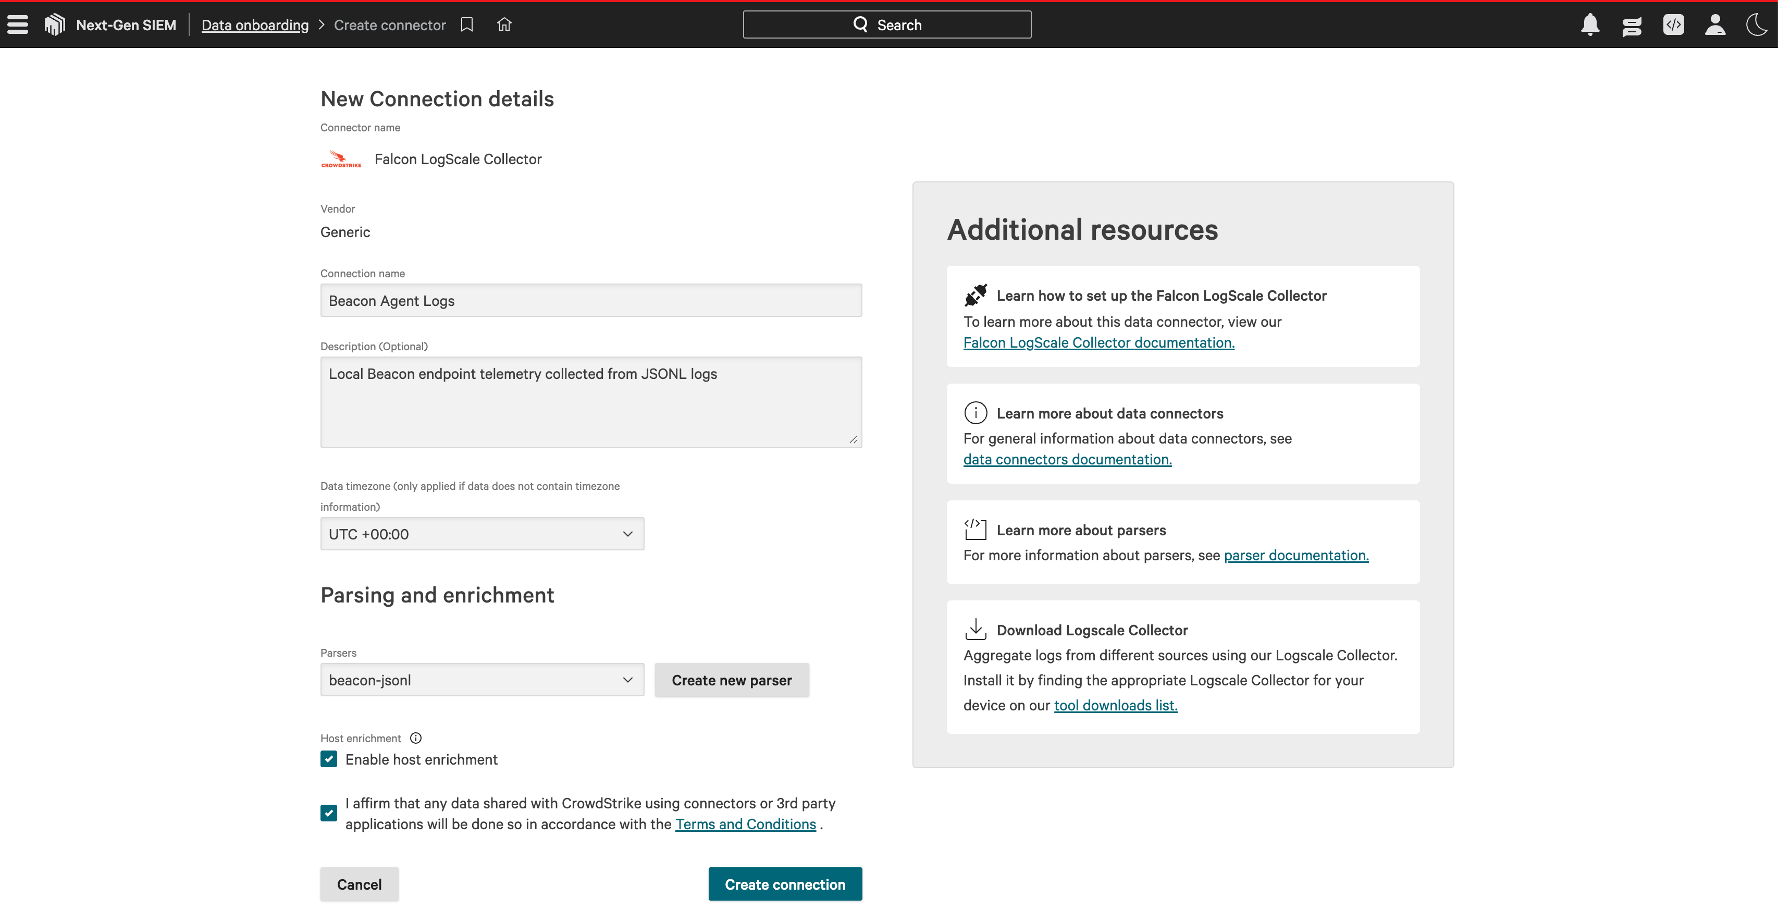Click the Next-Gen SIEM title
This screenshot has width=1778, height=910.
click(126, 25)
